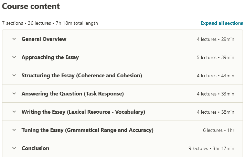Click the '5 lectures • 39min' label
The width and height of the screenshot is (245, 159).
[215, 57]
